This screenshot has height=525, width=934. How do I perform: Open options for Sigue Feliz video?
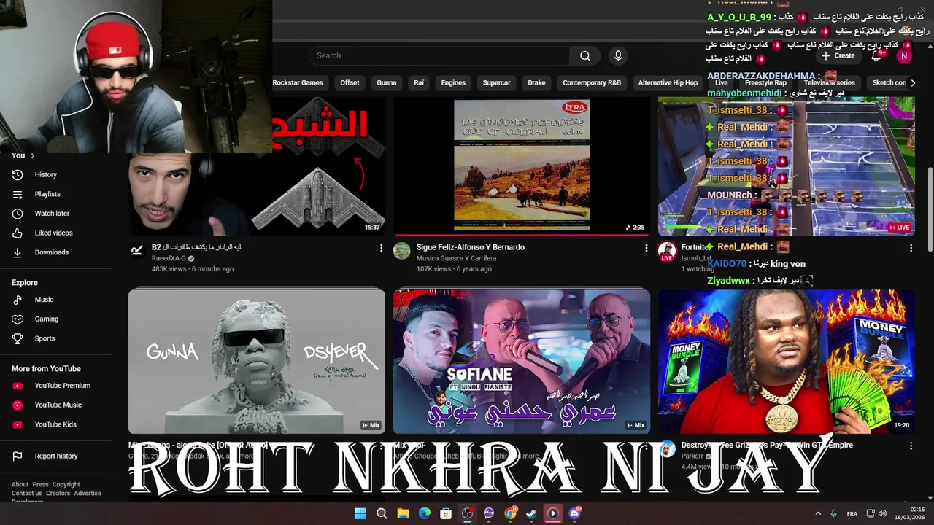pos(646,248)
